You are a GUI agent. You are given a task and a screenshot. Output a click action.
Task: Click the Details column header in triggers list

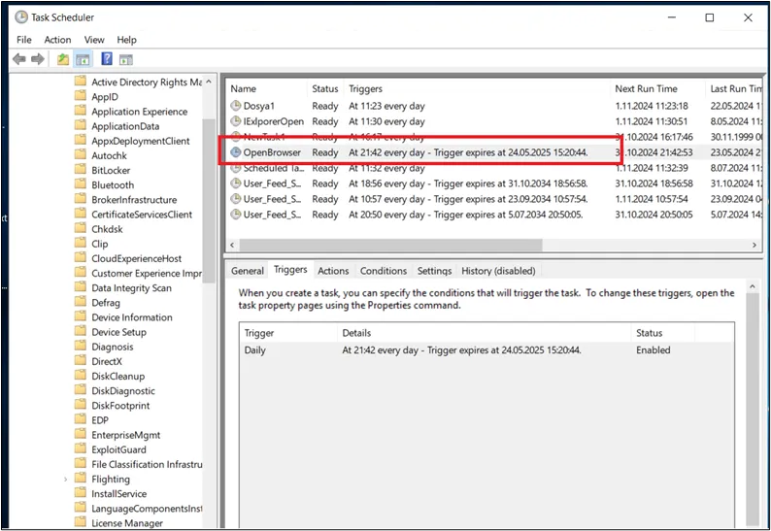[484, 333]
